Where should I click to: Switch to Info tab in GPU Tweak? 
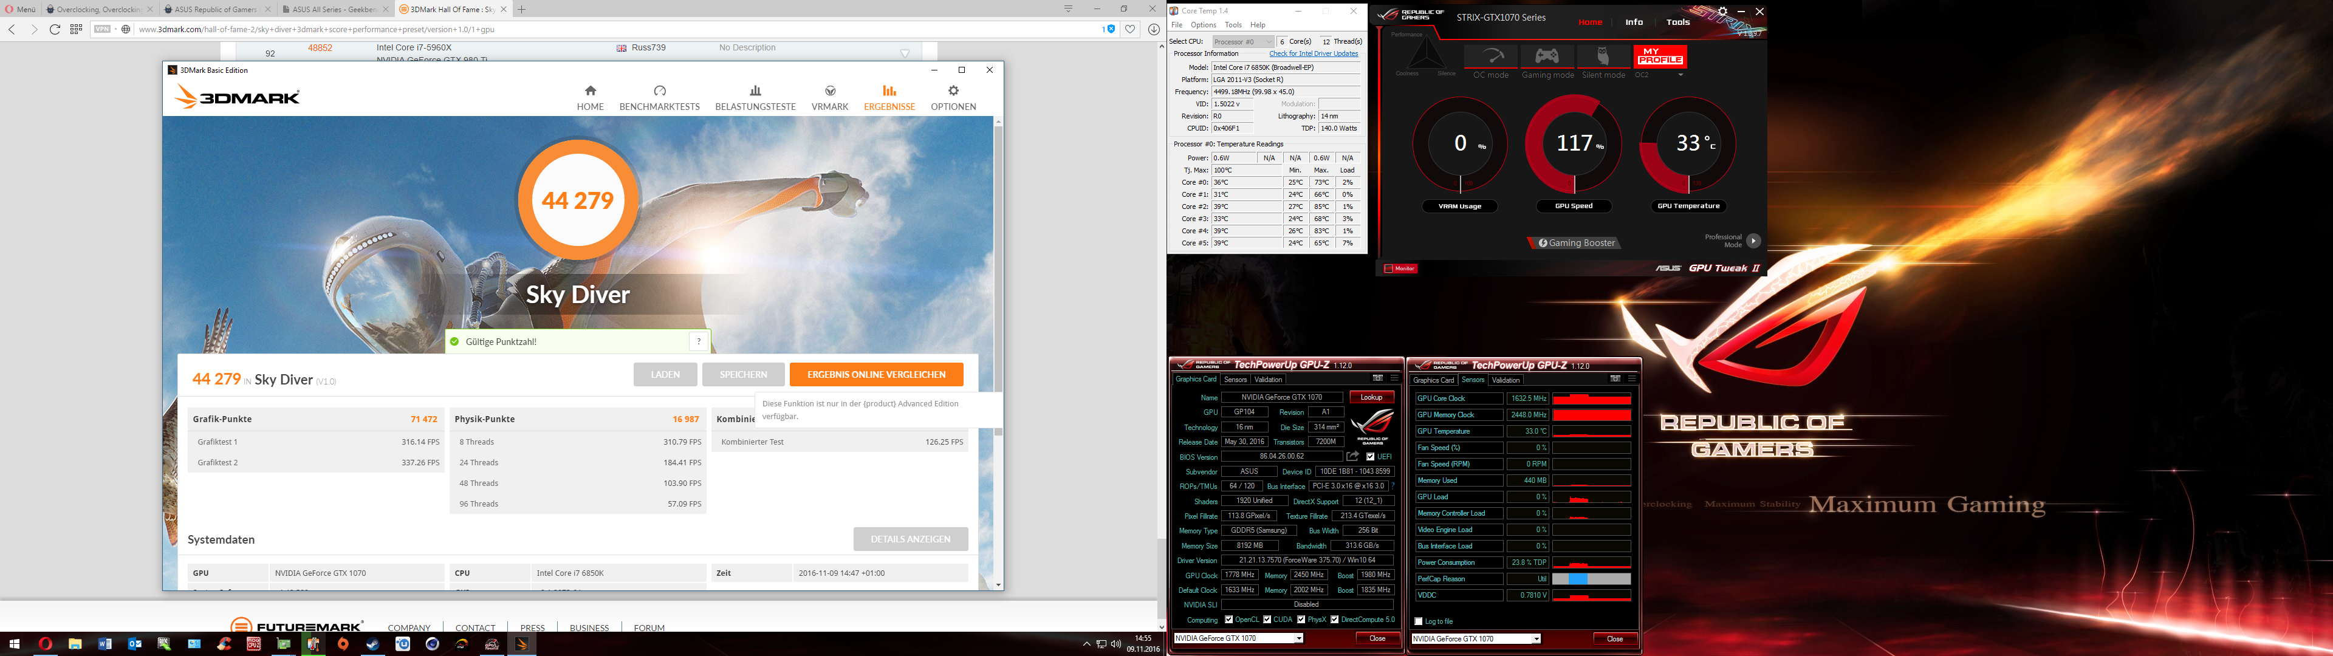1634,22
